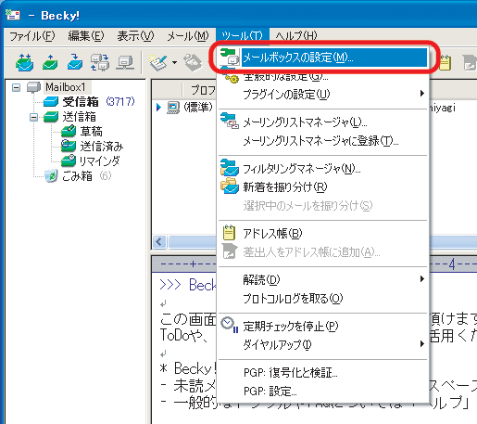
Task: Select PGP: 復号化と検証... entry
Action: point(323,373)
